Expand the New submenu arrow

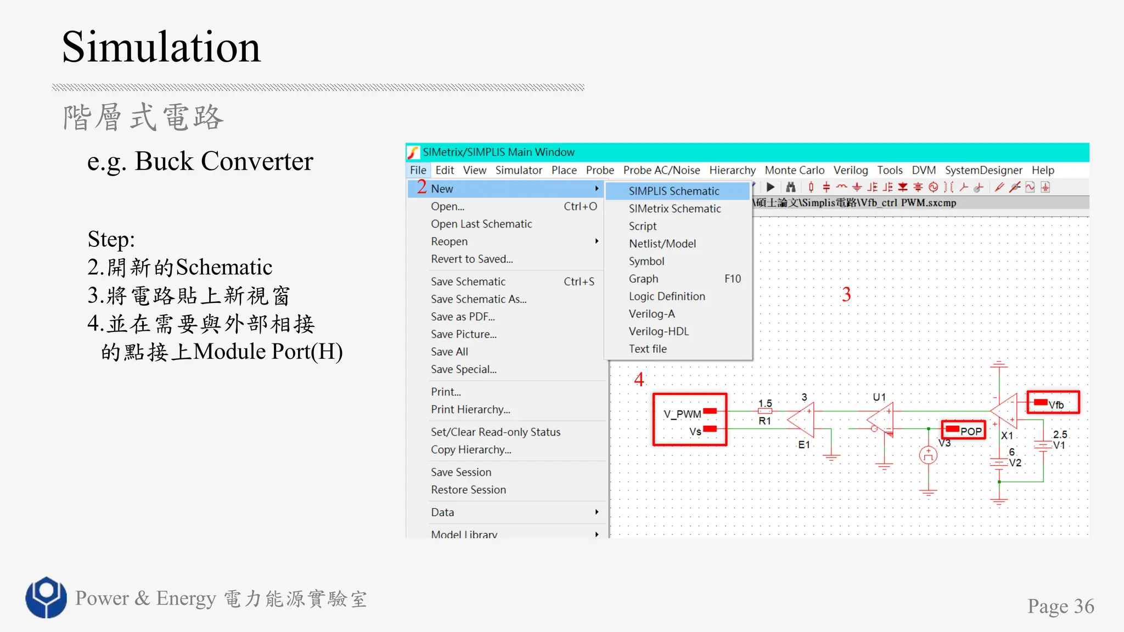(x=597, y=188)
